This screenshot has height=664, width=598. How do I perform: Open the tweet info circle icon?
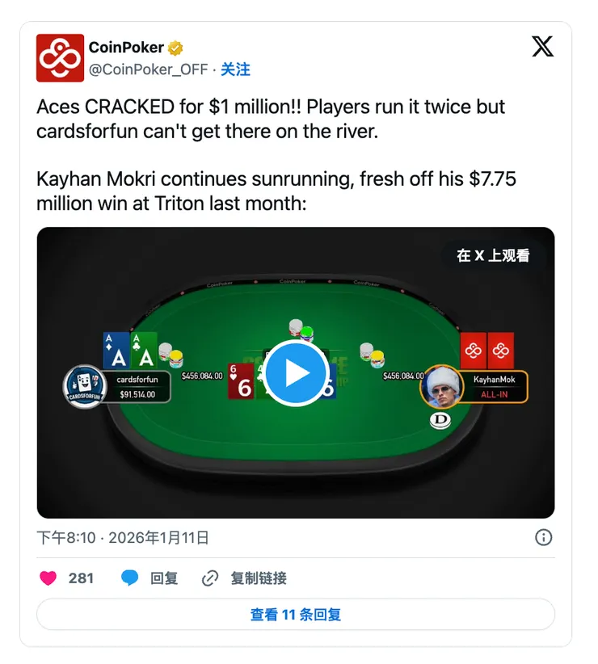click(543, 537)
